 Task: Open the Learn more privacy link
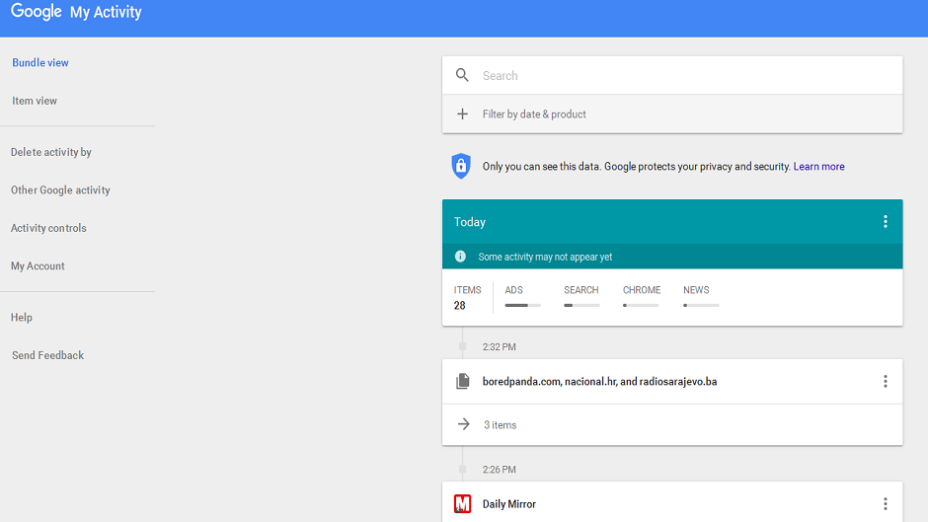click(x=818, y=167)
